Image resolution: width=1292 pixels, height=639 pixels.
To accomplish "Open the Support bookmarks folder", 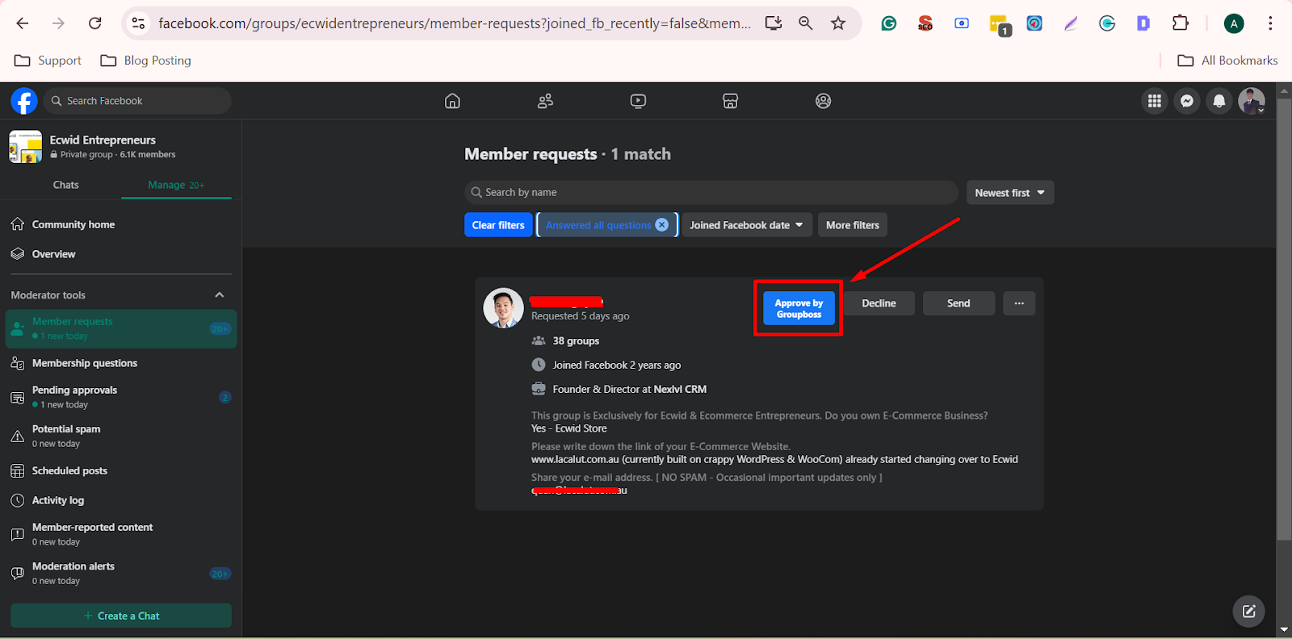I will click(x=48, y=61).
